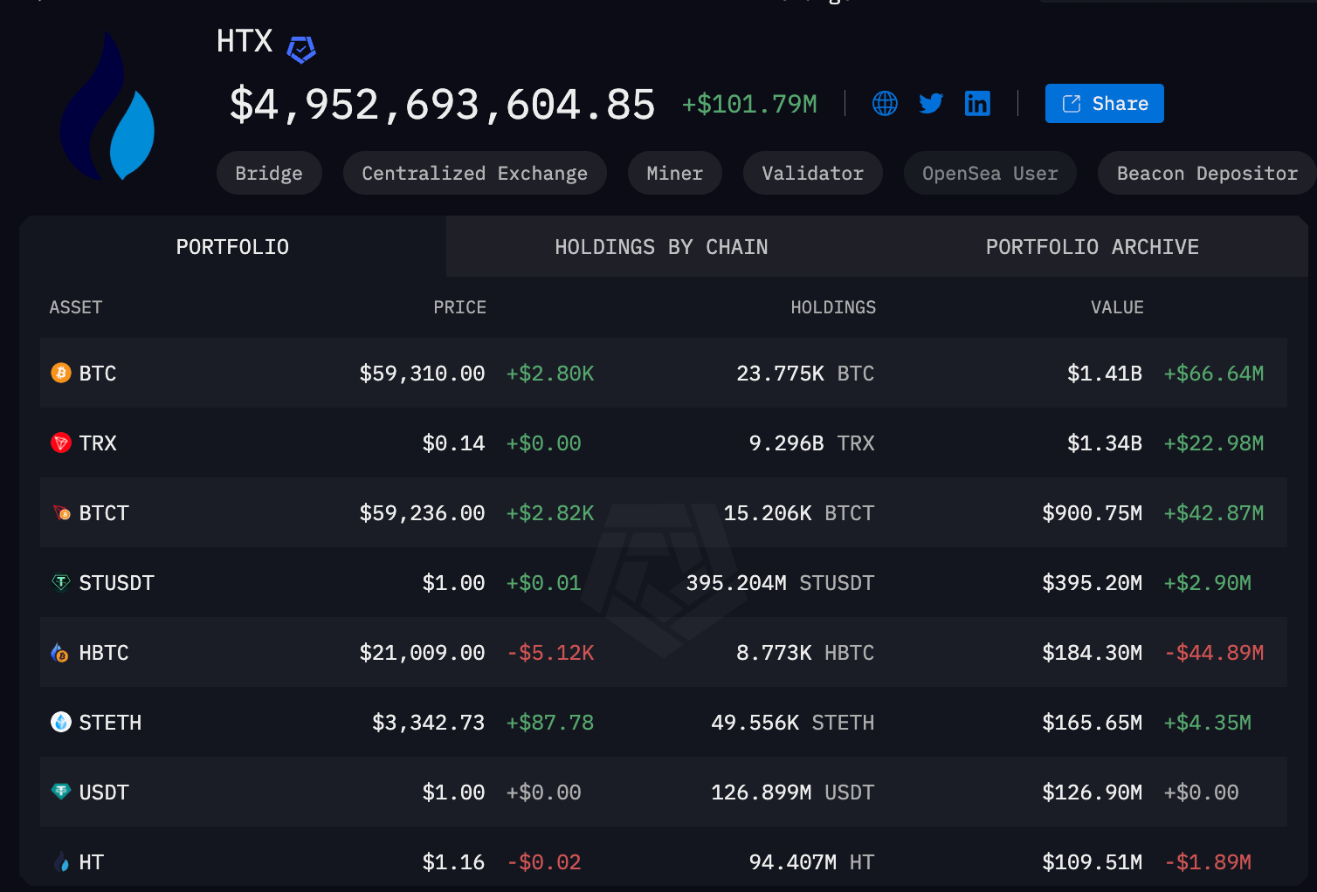Image resolution: width=1317 pixels, height=892 pixels.
Task: Select the Centralized Exchange tag
Action: pyautogui.click(x=475, y=173)
